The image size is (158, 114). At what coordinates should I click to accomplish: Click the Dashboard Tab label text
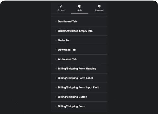[67, 21]
